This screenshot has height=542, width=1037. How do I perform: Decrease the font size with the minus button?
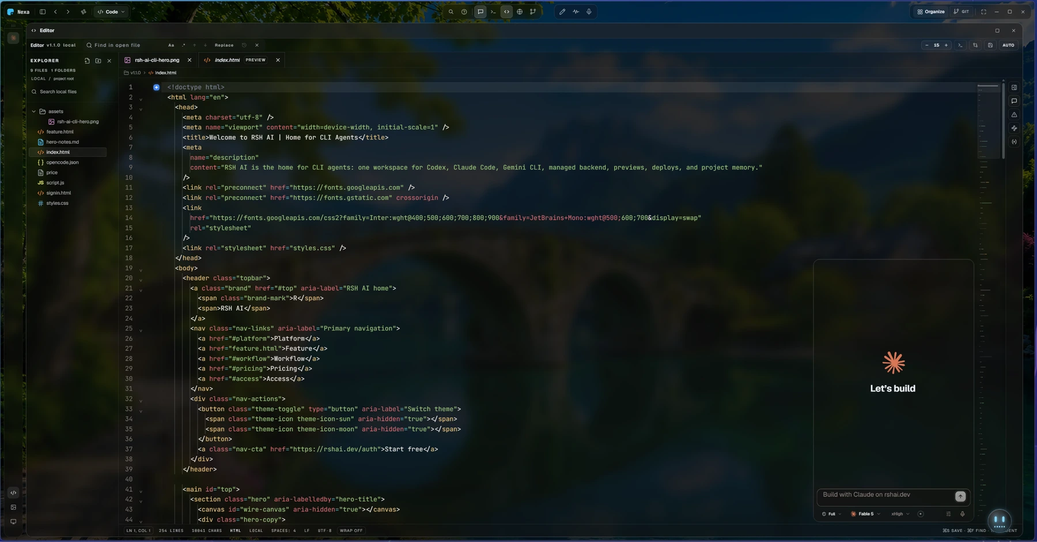point(926,45)
